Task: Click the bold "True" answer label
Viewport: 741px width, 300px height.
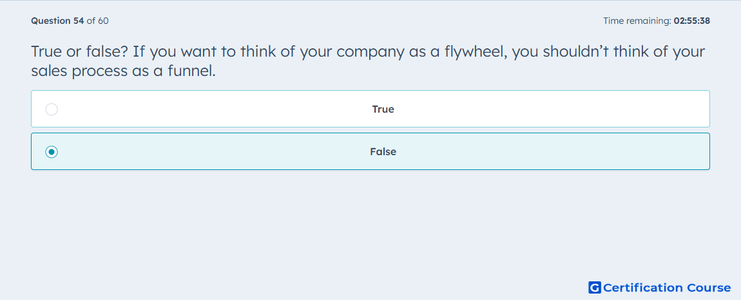Action: [383, 109]
